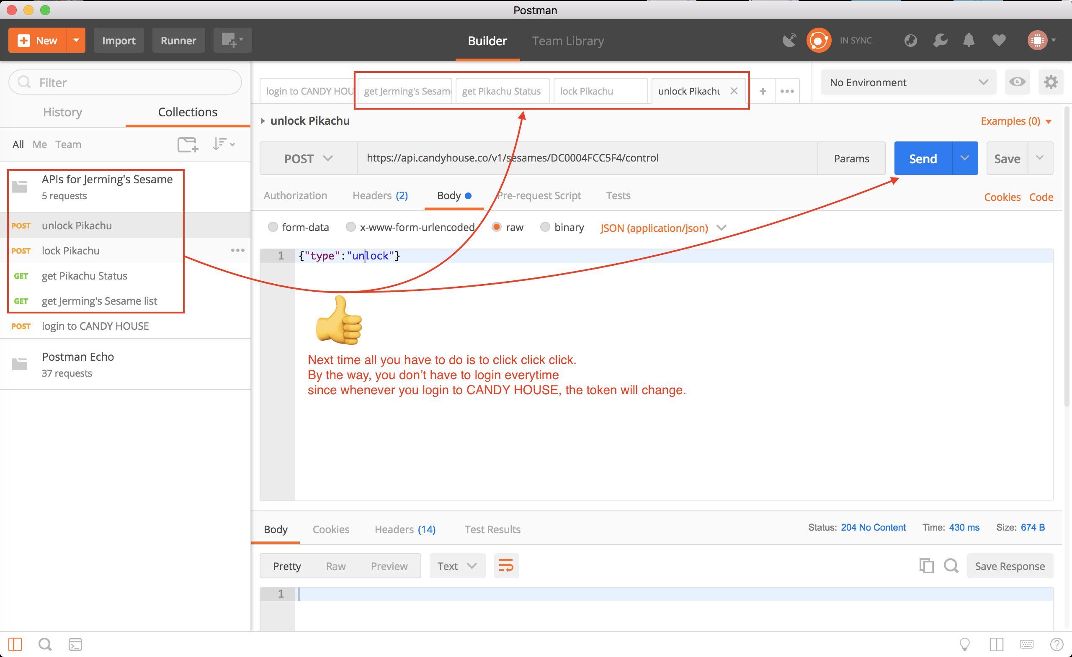The width and height of the screenshot is (1072, 657).
Task: Open notifications bell icon
Action: (969, 41)
